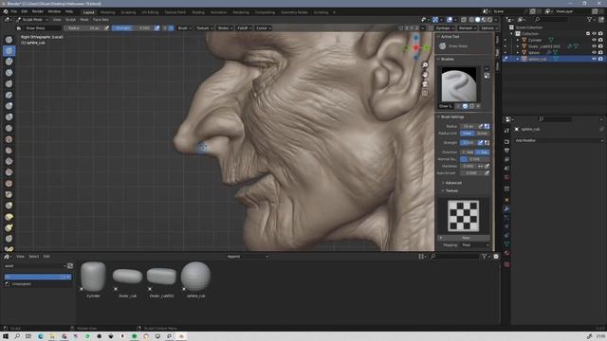Viewport: 607px width, 341px height.
Task: Set Radius Unit to Scene
Action: 483,133
